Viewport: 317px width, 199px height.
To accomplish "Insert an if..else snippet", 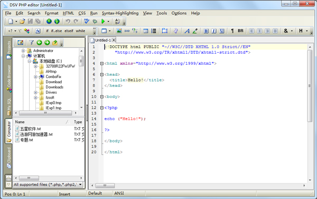I will (56, 31).
